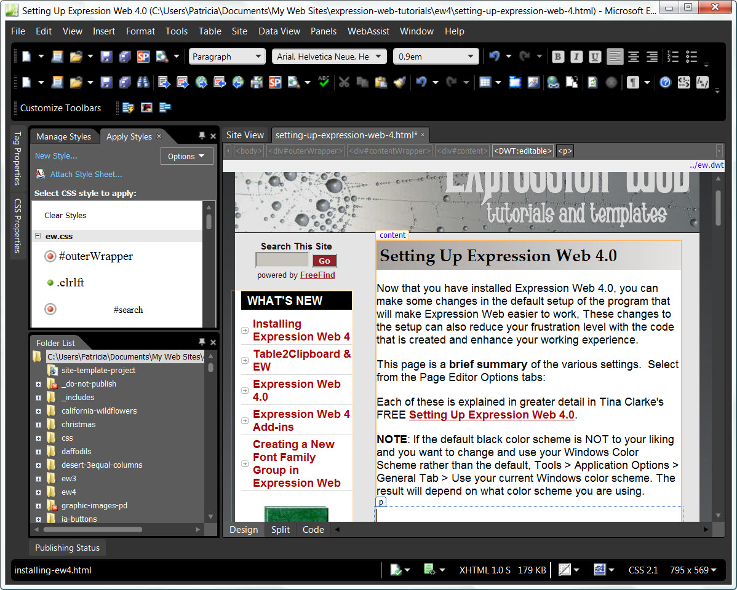Toggle Align Text Left
This screenshot has height=590, width=737.
point(615,57)
